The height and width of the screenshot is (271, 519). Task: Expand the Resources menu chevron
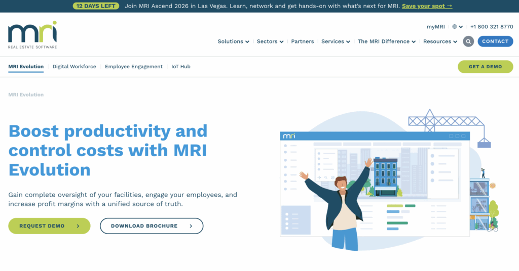pos(455,42)
